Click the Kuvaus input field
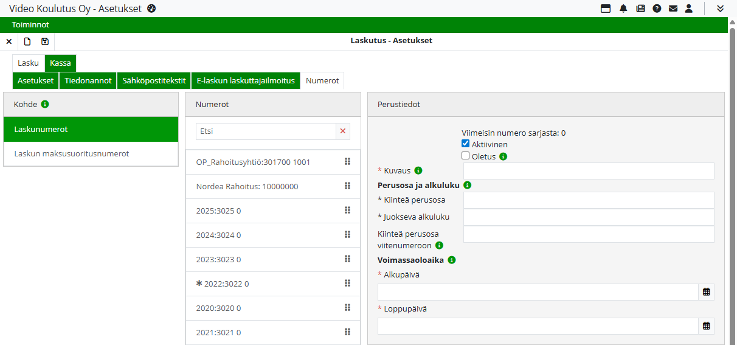This screenshot has height=345, width=737. [588, 171]
